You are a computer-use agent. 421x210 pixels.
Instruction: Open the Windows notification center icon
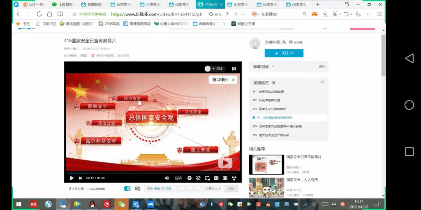pos(376,204)
